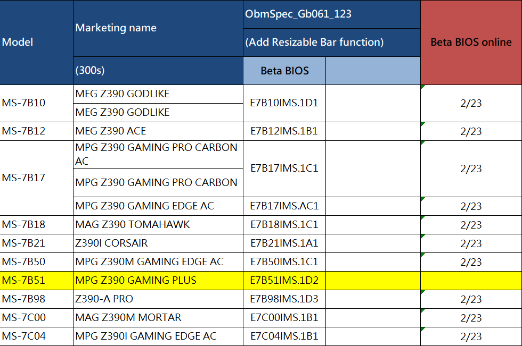Select highlighted model cell MS-7B51

[37, 281]
